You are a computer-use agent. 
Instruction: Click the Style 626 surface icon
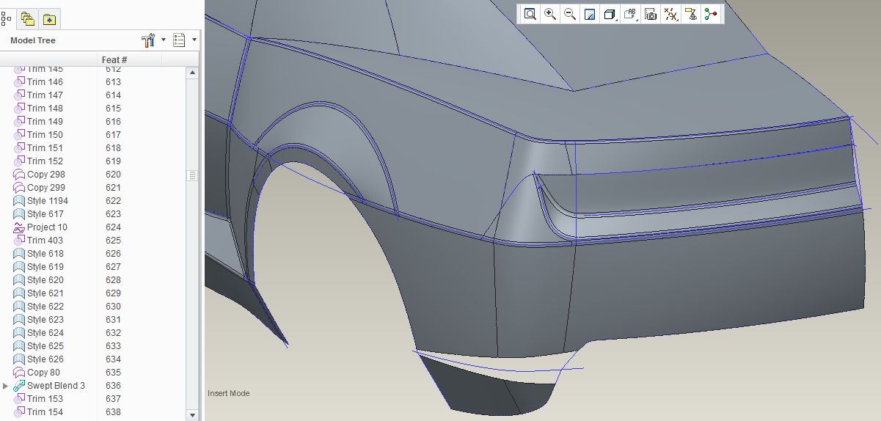[19, 359]
